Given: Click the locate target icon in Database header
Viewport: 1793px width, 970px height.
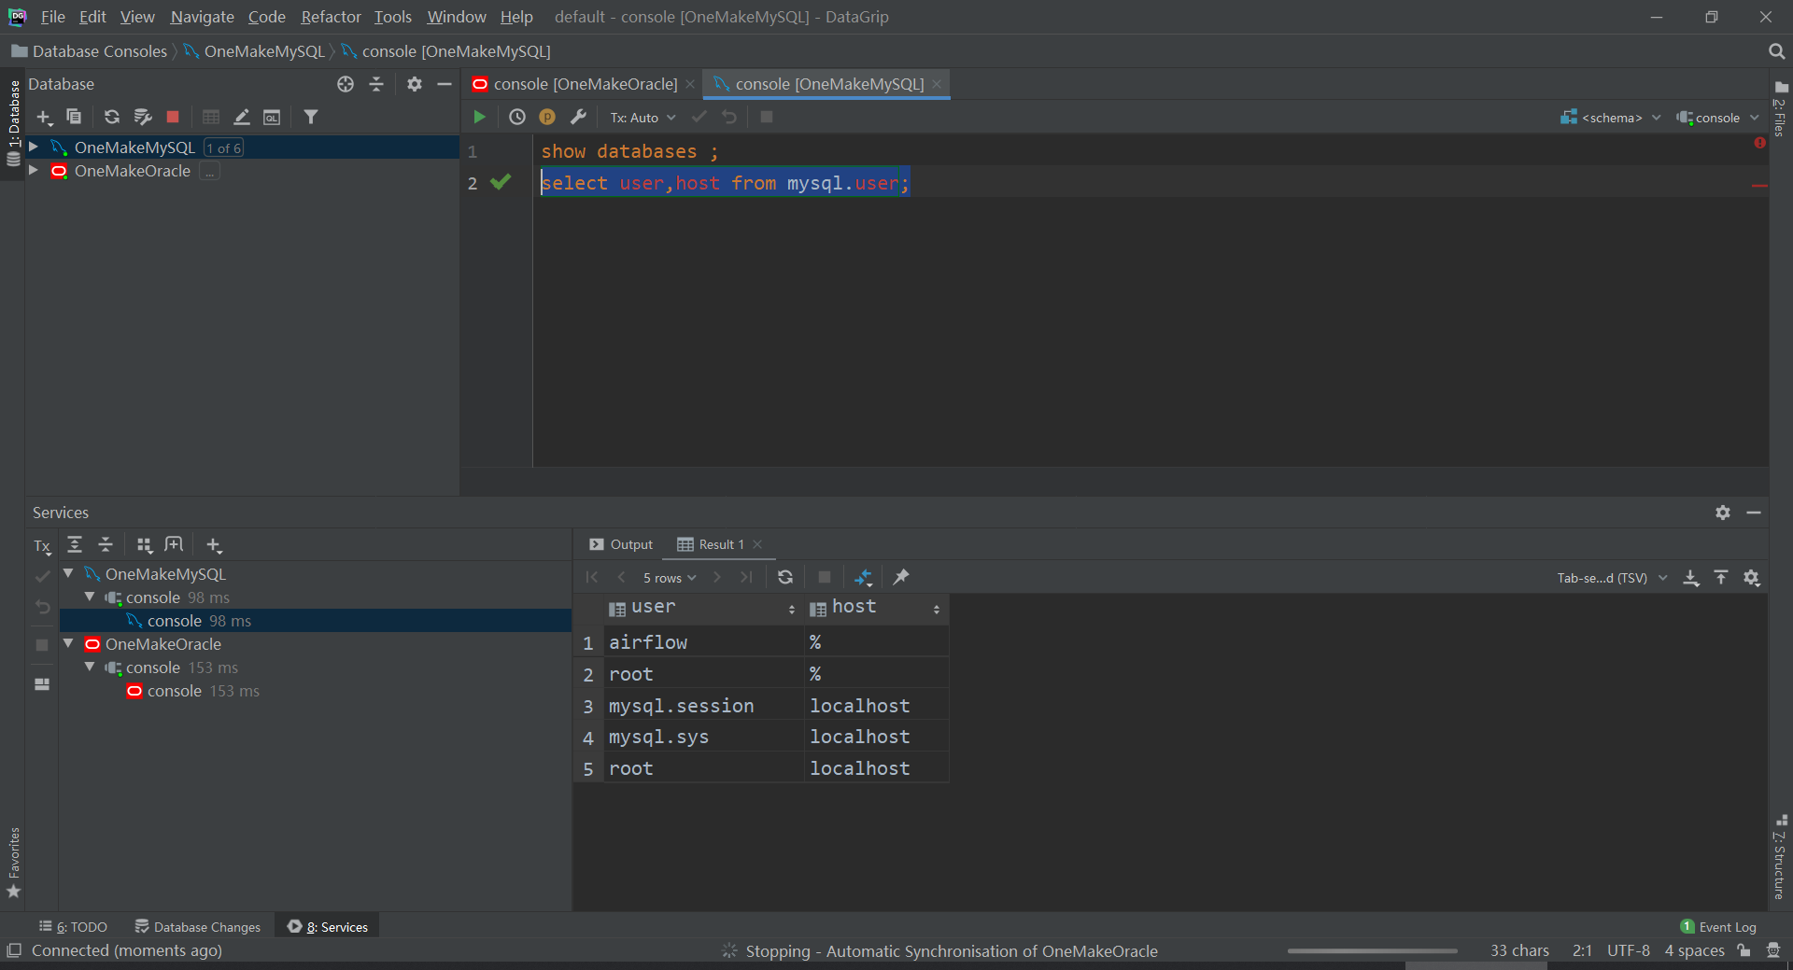Looking at the screenshot, I should click(346, 84).
